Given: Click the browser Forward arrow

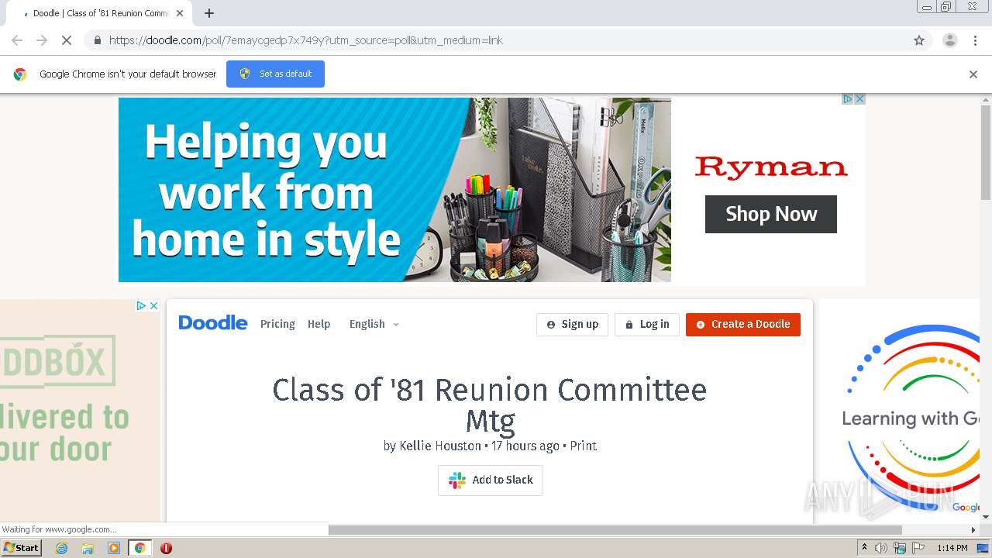Looking at the screenshot, I should point(42,40).
